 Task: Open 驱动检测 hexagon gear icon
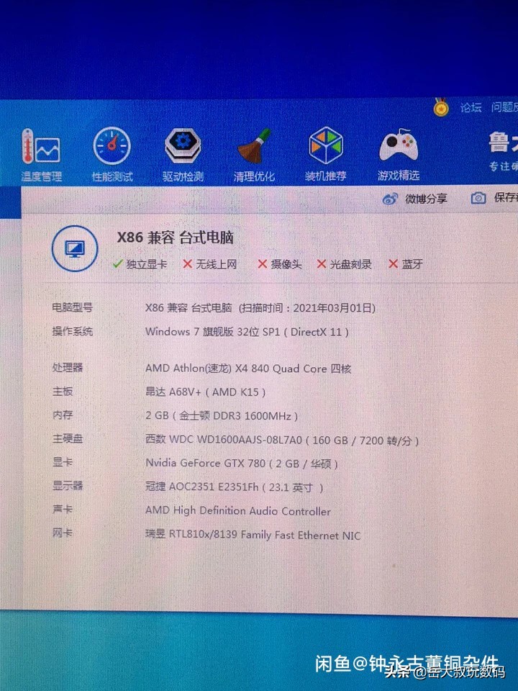[183, 145]
